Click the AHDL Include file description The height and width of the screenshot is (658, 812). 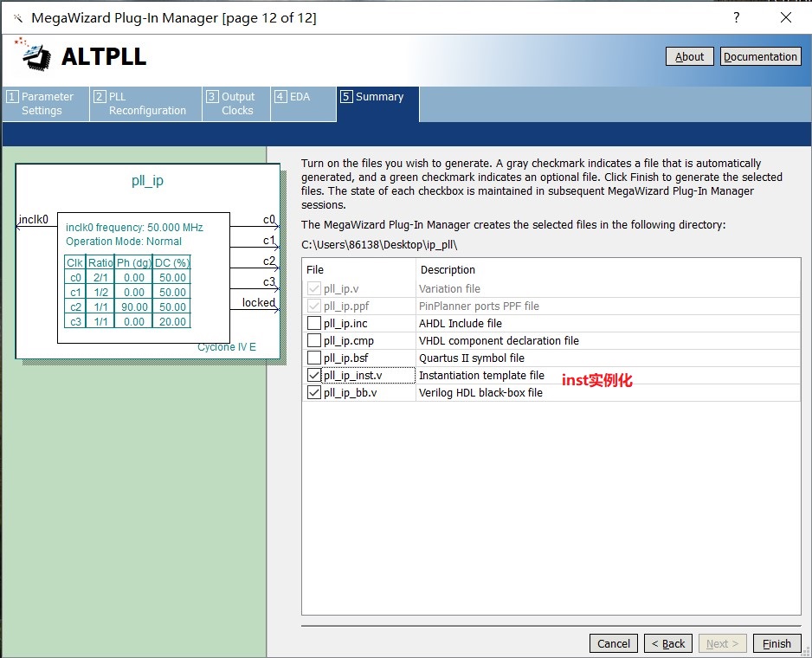(x=461, y=323)
